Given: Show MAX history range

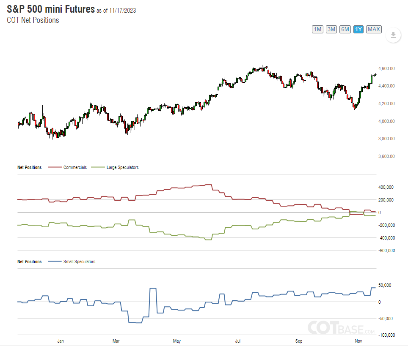Looking at the screenshot, I should 374,29.
